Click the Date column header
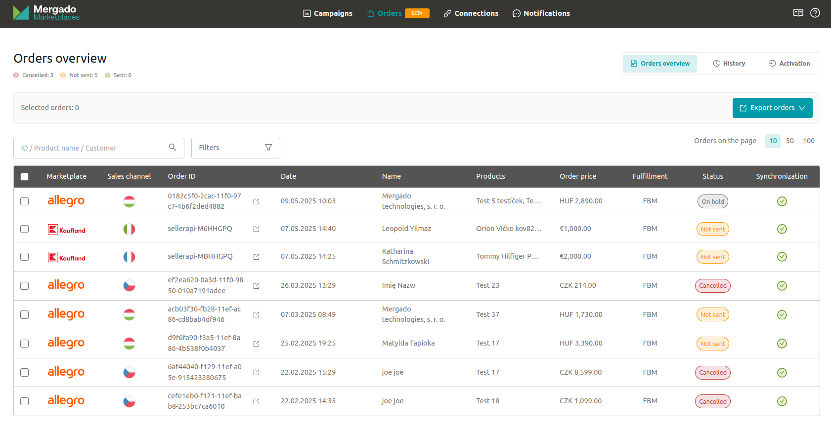831x426 pixels. click(288, 176)
